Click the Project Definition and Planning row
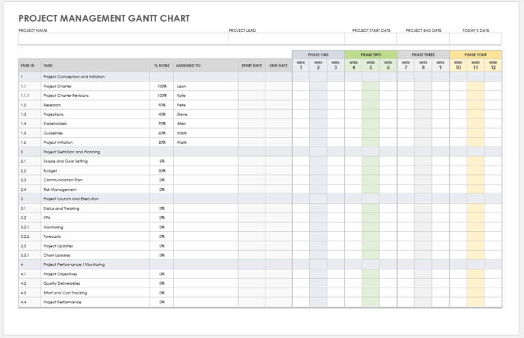Viewport: 524px width, 338px height. [x=260, y=152]
